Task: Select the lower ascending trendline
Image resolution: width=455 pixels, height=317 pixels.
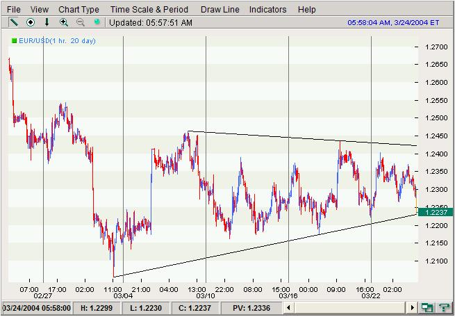Action: point(265,245)
